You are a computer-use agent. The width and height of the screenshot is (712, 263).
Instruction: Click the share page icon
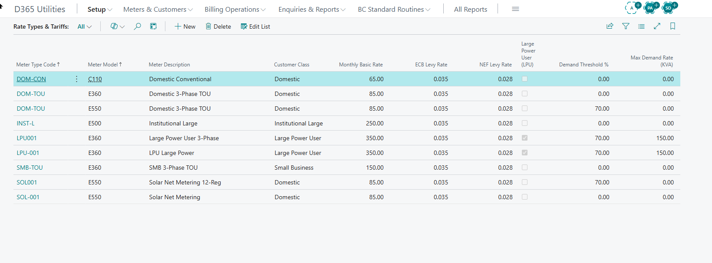(x=610, y=26)
